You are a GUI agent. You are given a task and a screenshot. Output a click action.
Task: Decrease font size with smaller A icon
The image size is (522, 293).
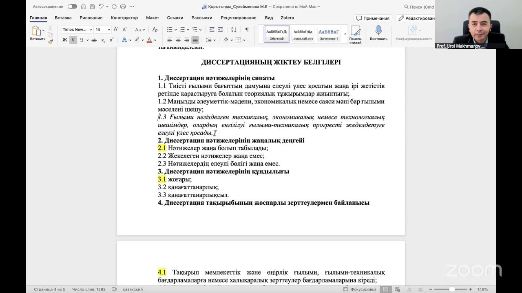124,29
